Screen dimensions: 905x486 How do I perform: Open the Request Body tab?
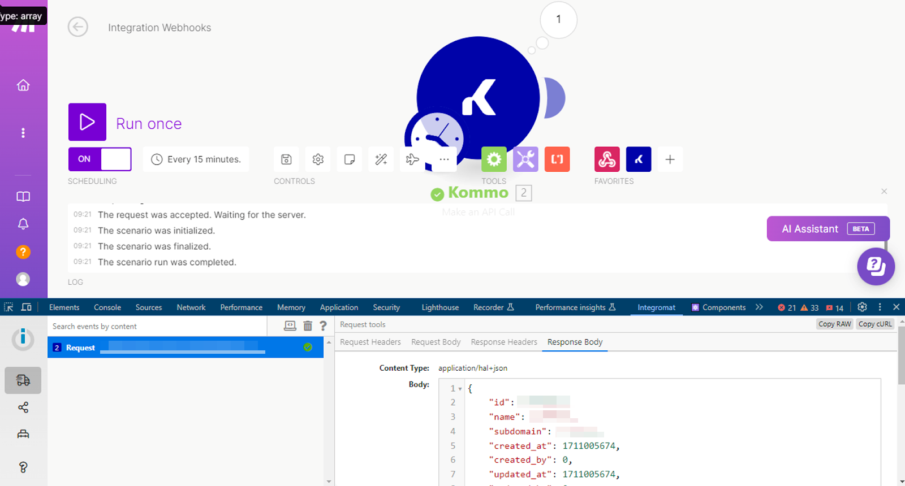(x=436, y=342)
